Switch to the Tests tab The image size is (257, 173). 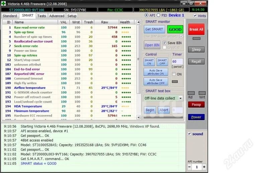(41, 16)
